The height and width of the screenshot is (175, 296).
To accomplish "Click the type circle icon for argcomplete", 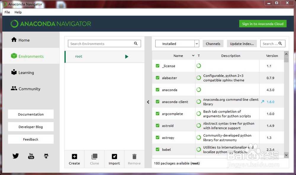I will [x=199, y=114].
